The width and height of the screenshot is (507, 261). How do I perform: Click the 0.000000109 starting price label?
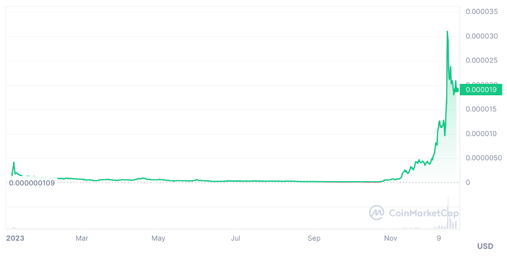(32, 183)
